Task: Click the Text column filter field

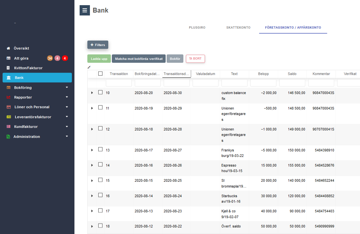Action: 234,83
